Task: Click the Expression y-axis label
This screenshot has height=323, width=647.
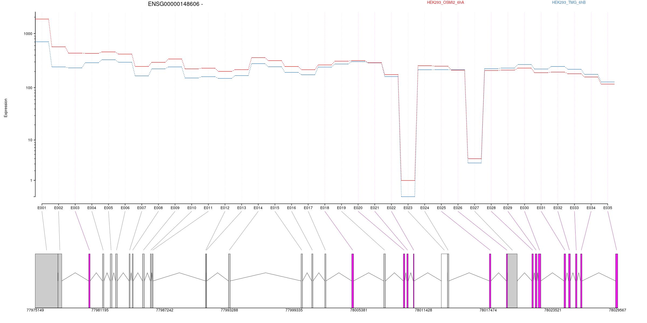Action: (6, 108)
